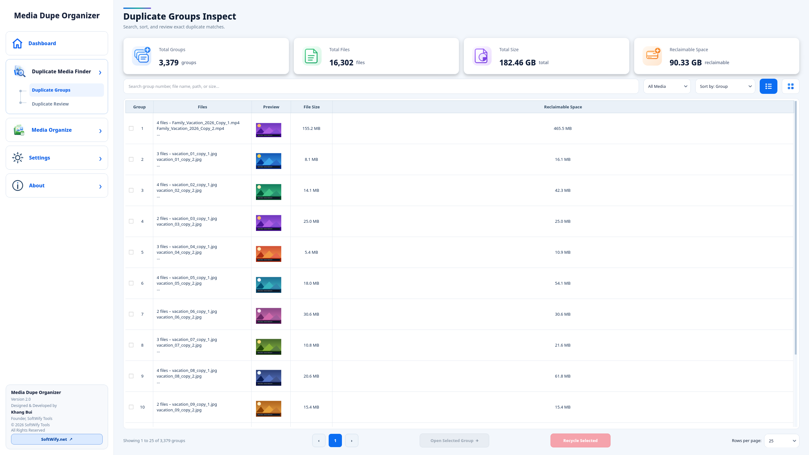Click the Total Groups card icon
The image size is (809, 455).
click(x=142, y=56)
